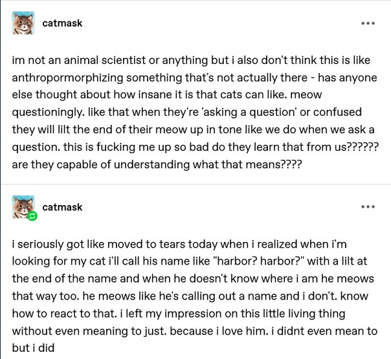Click the catmask username on the second post

tap(62, 207)
